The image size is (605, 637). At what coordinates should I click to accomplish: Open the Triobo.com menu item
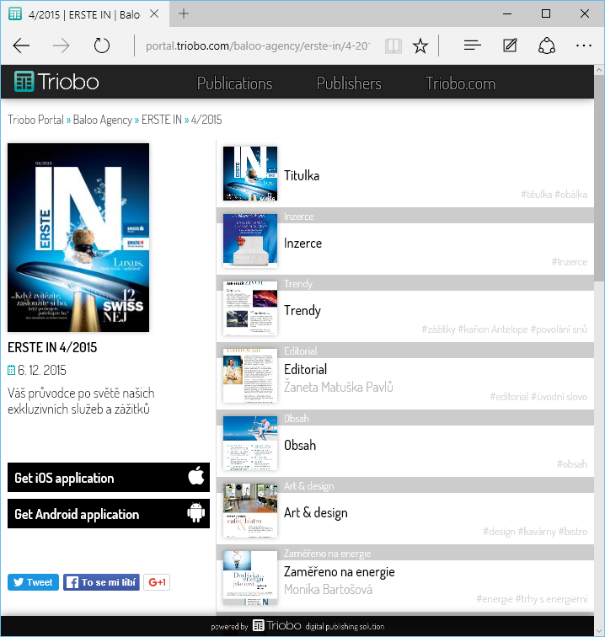pos(460,83)
